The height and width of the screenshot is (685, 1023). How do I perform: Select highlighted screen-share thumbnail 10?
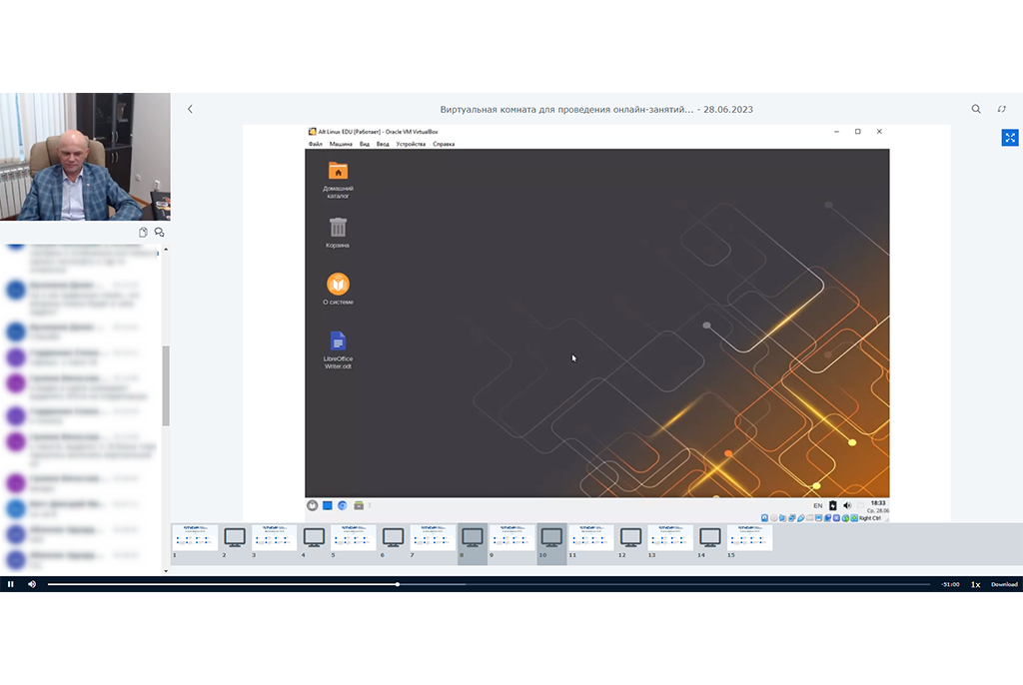pos(551,543)
